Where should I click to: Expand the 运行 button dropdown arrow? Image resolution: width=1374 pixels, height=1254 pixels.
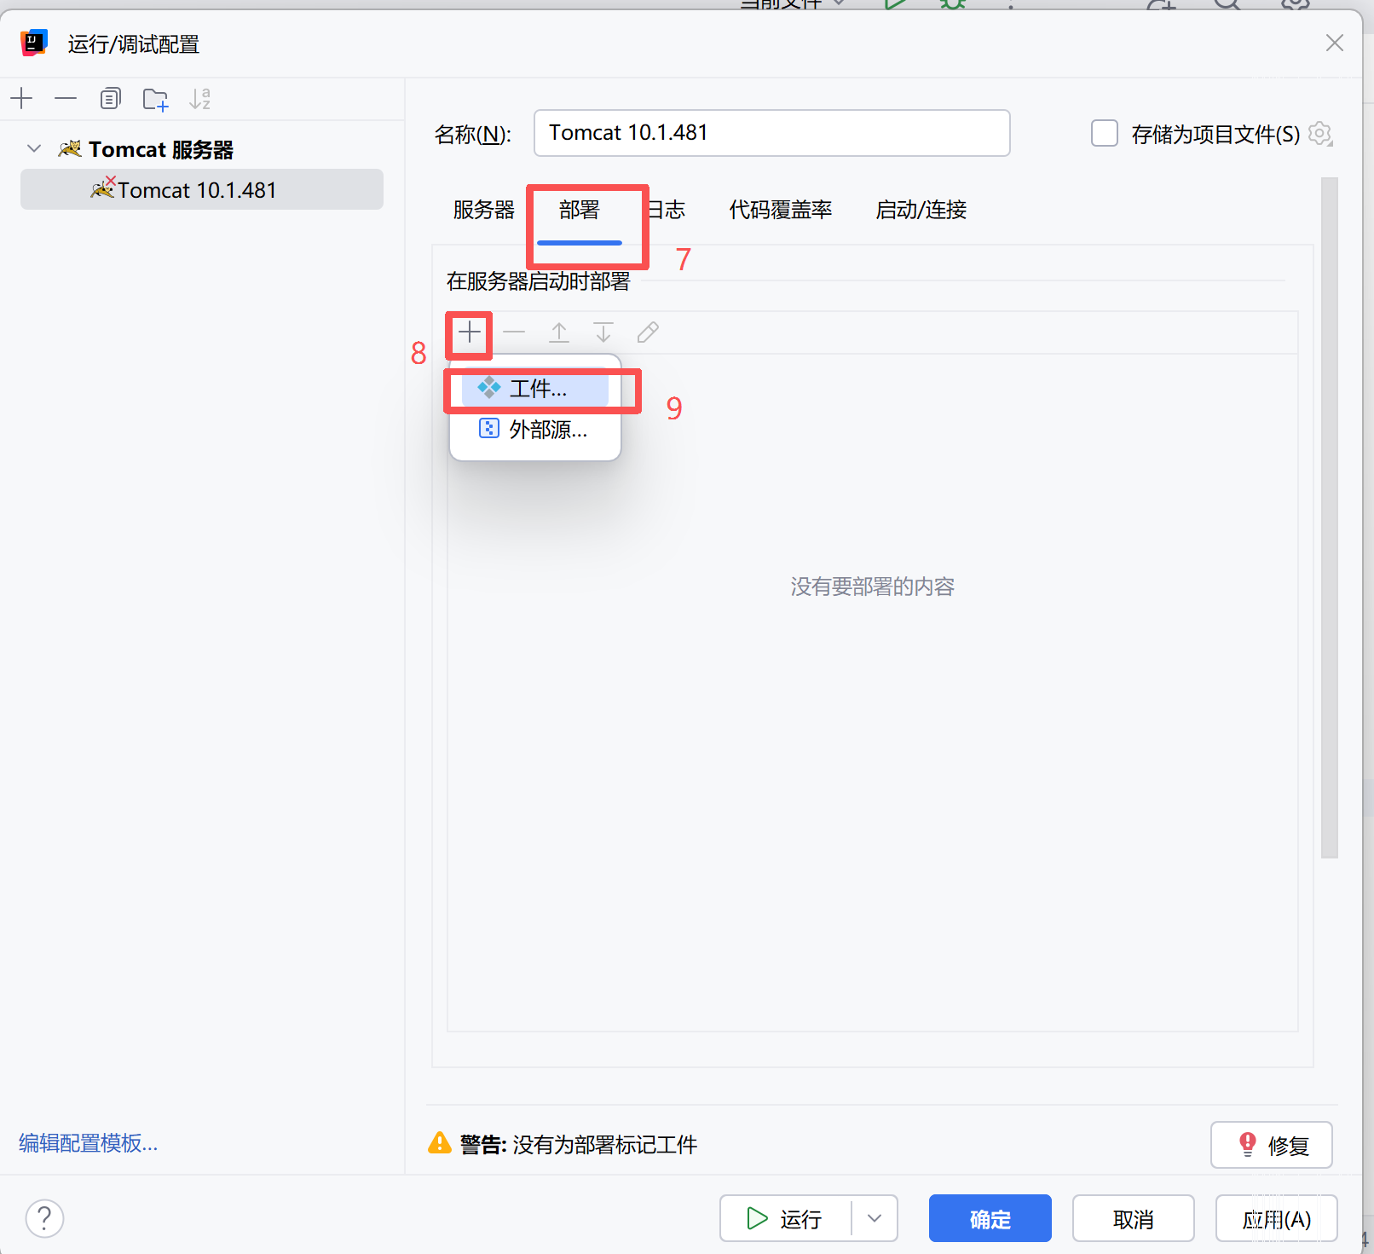click(875, 1218)
